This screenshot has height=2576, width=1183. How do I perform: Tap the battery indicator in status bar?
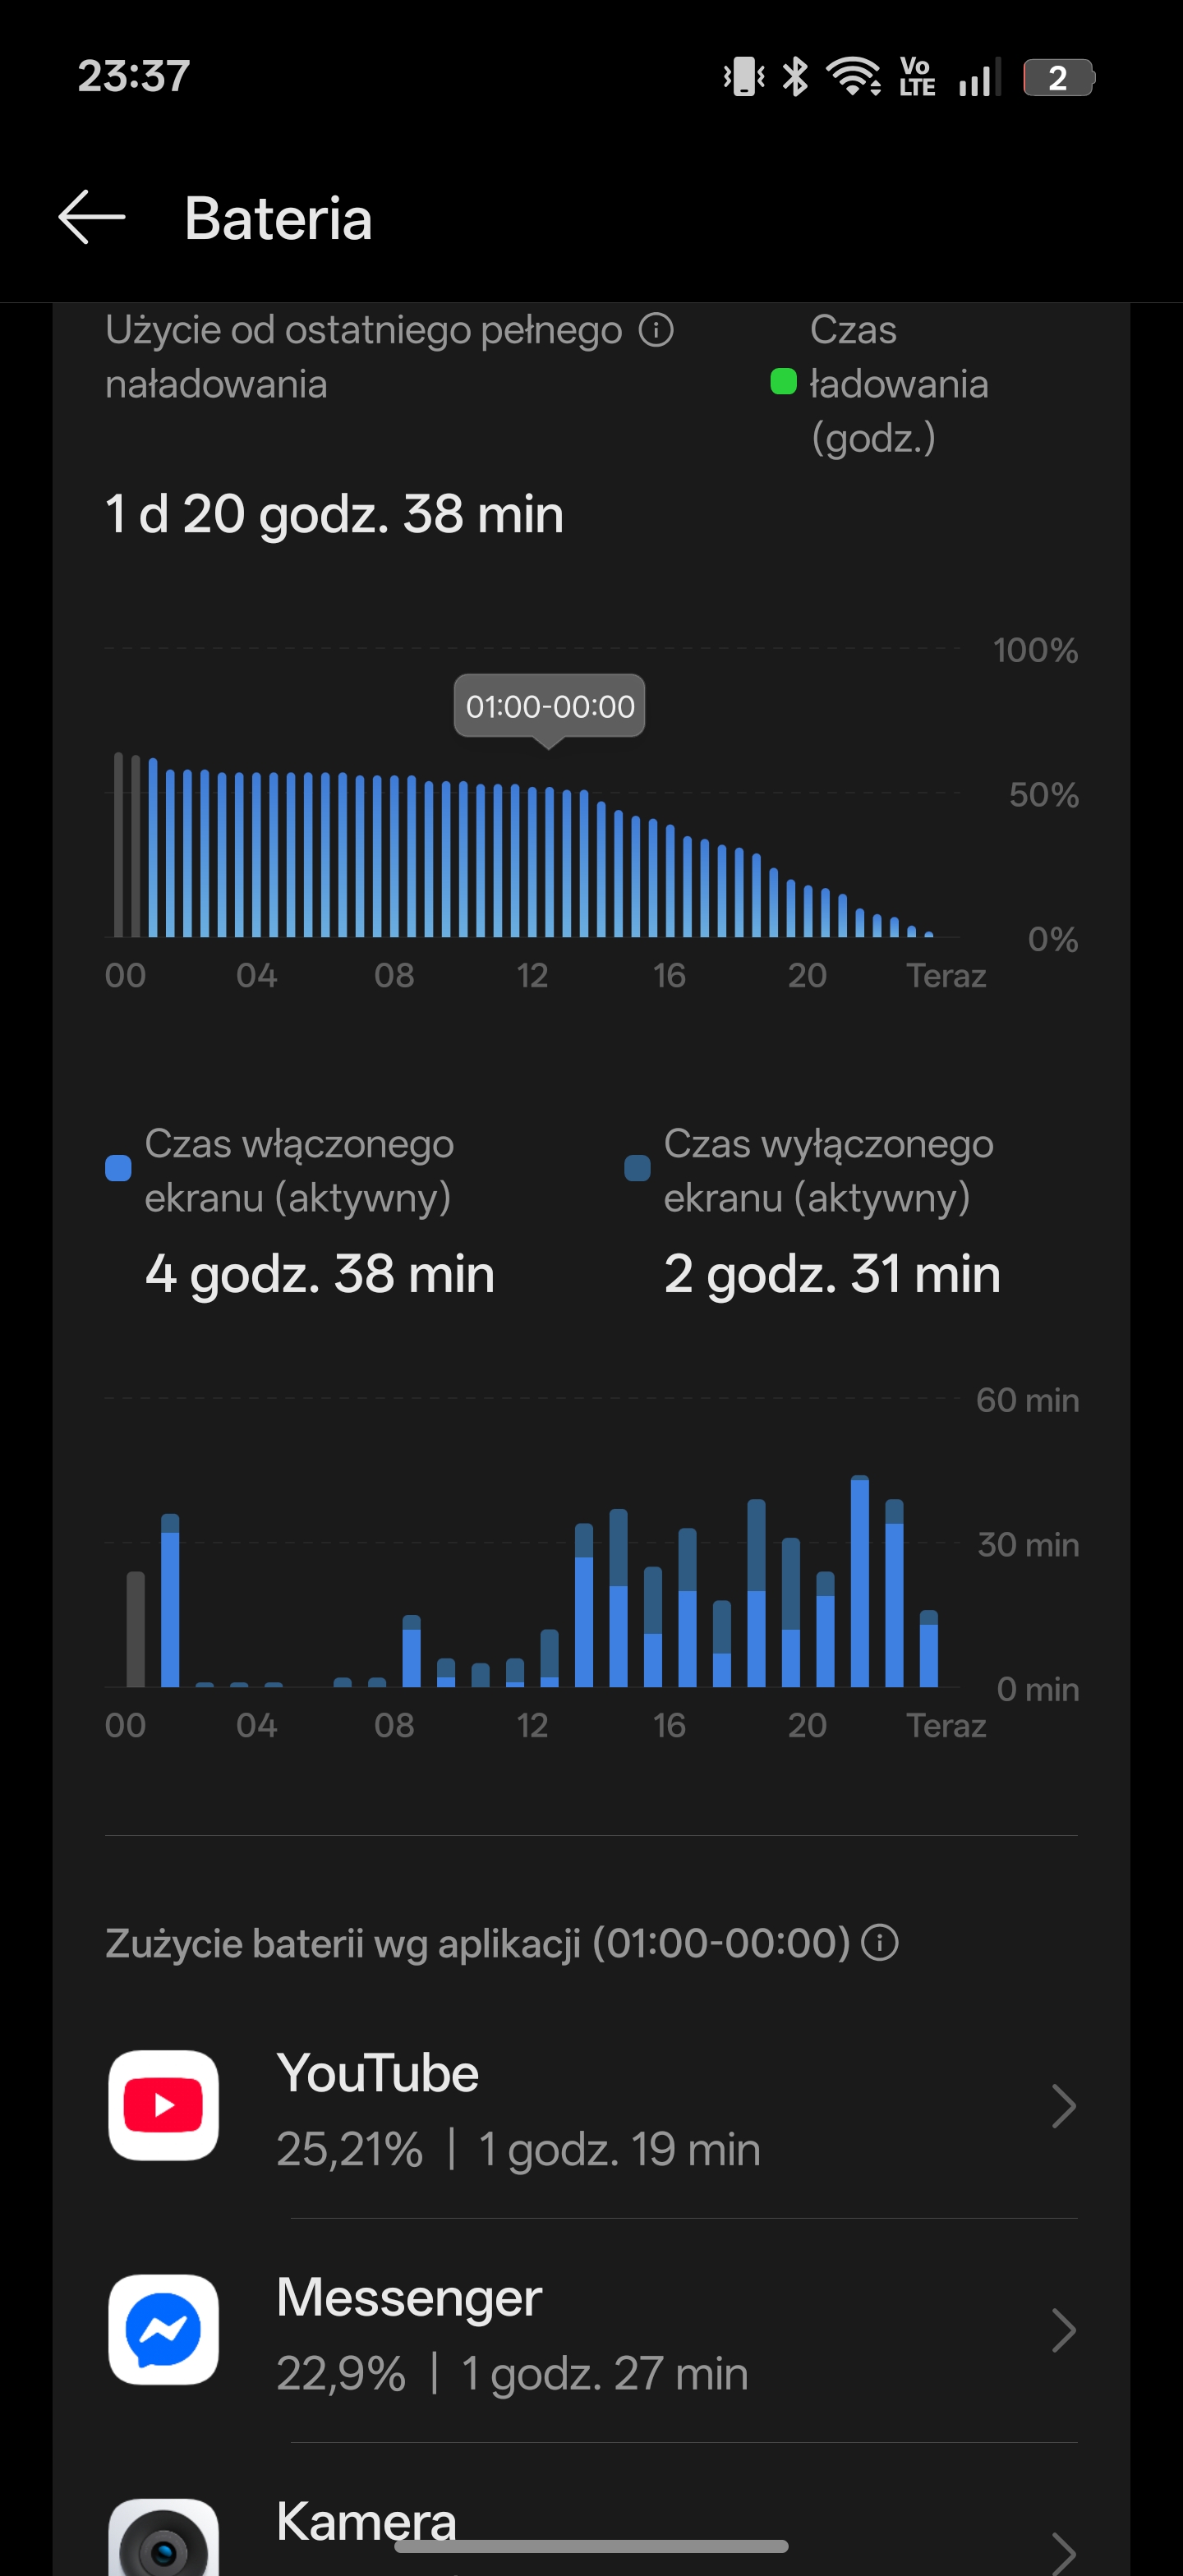(x=1058, y=77)
